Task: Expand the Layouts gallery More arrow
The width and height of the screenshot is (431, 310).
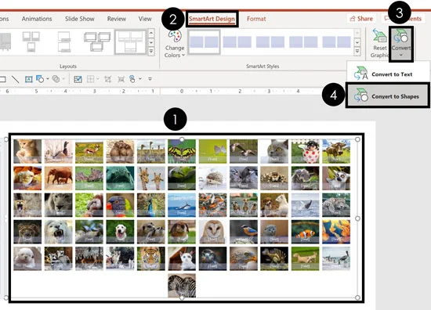Action: [x=151, y=52]
